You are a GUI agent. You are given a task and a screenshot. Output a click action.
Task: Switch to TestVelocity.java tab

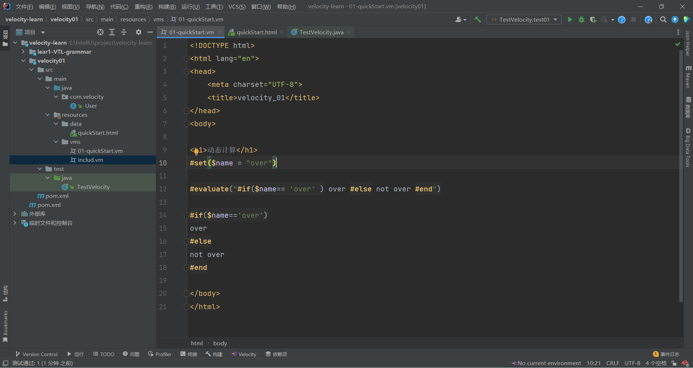321,32
